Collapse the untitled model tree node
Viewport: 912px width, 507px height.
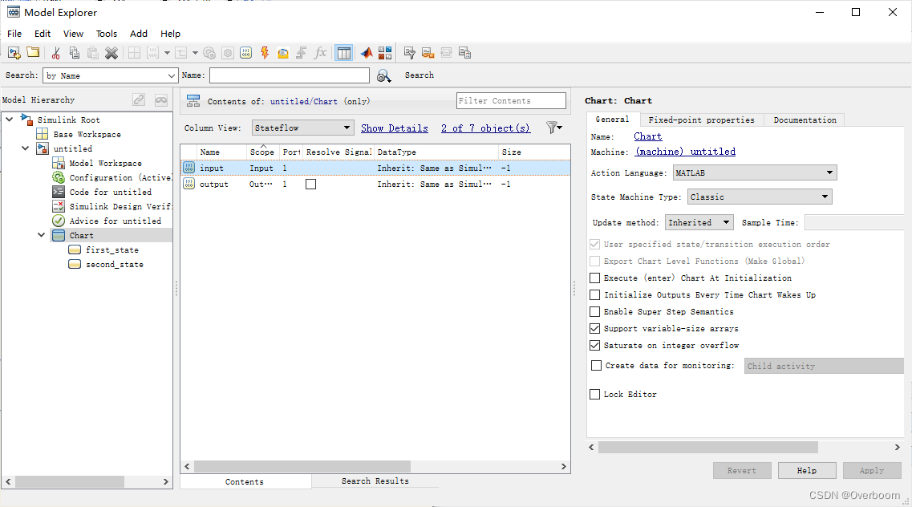coord(25,148)
